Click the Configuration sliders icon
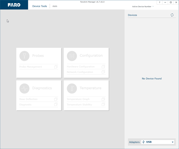The height and width of the screenshot is (149, 179). click(72, 56)
